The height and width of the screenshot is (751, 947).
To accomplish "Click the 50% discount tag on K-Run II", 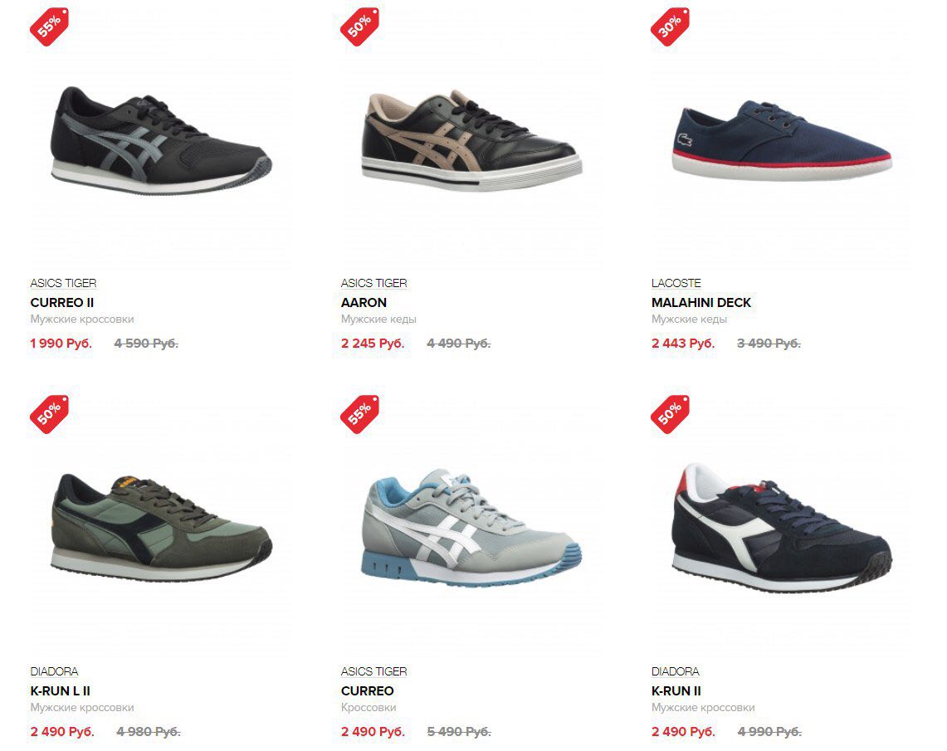I will [670, 414].
